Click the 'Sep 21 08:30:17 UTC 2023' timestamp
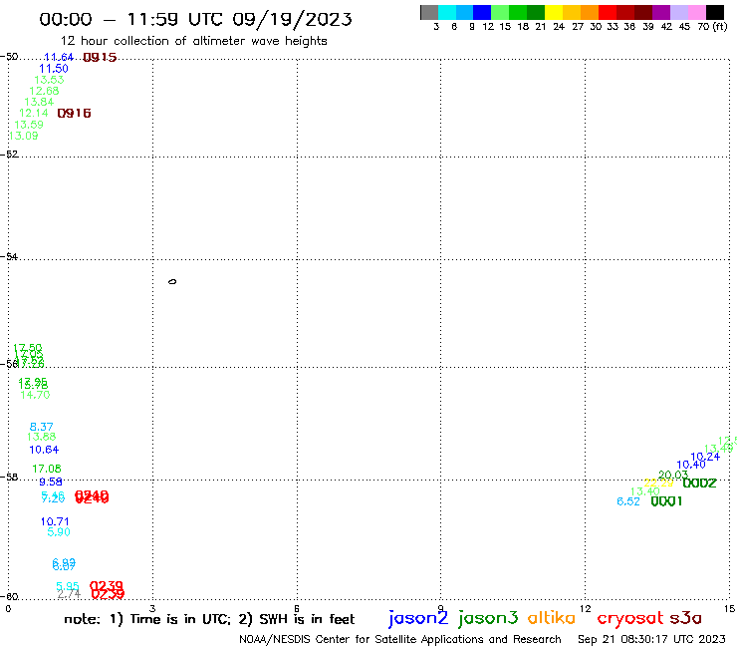Viewport: 737px width, 648px height. point(651,640)
